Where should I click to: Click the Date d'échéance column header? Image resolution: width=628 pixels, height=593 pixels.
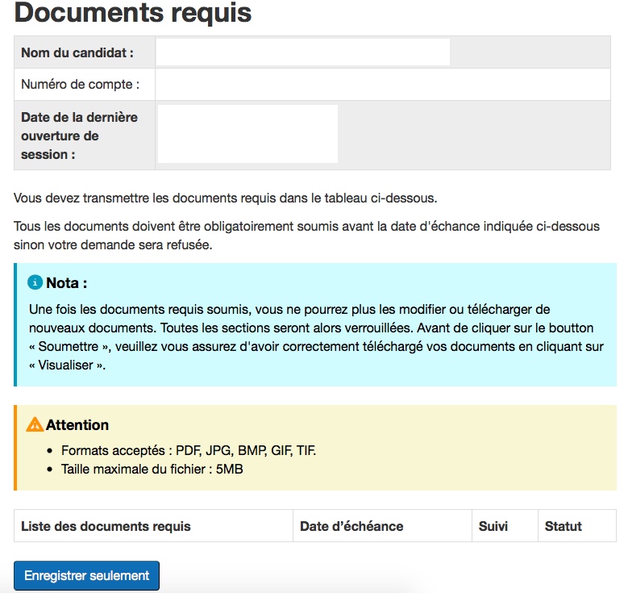(x=351, y=526)
